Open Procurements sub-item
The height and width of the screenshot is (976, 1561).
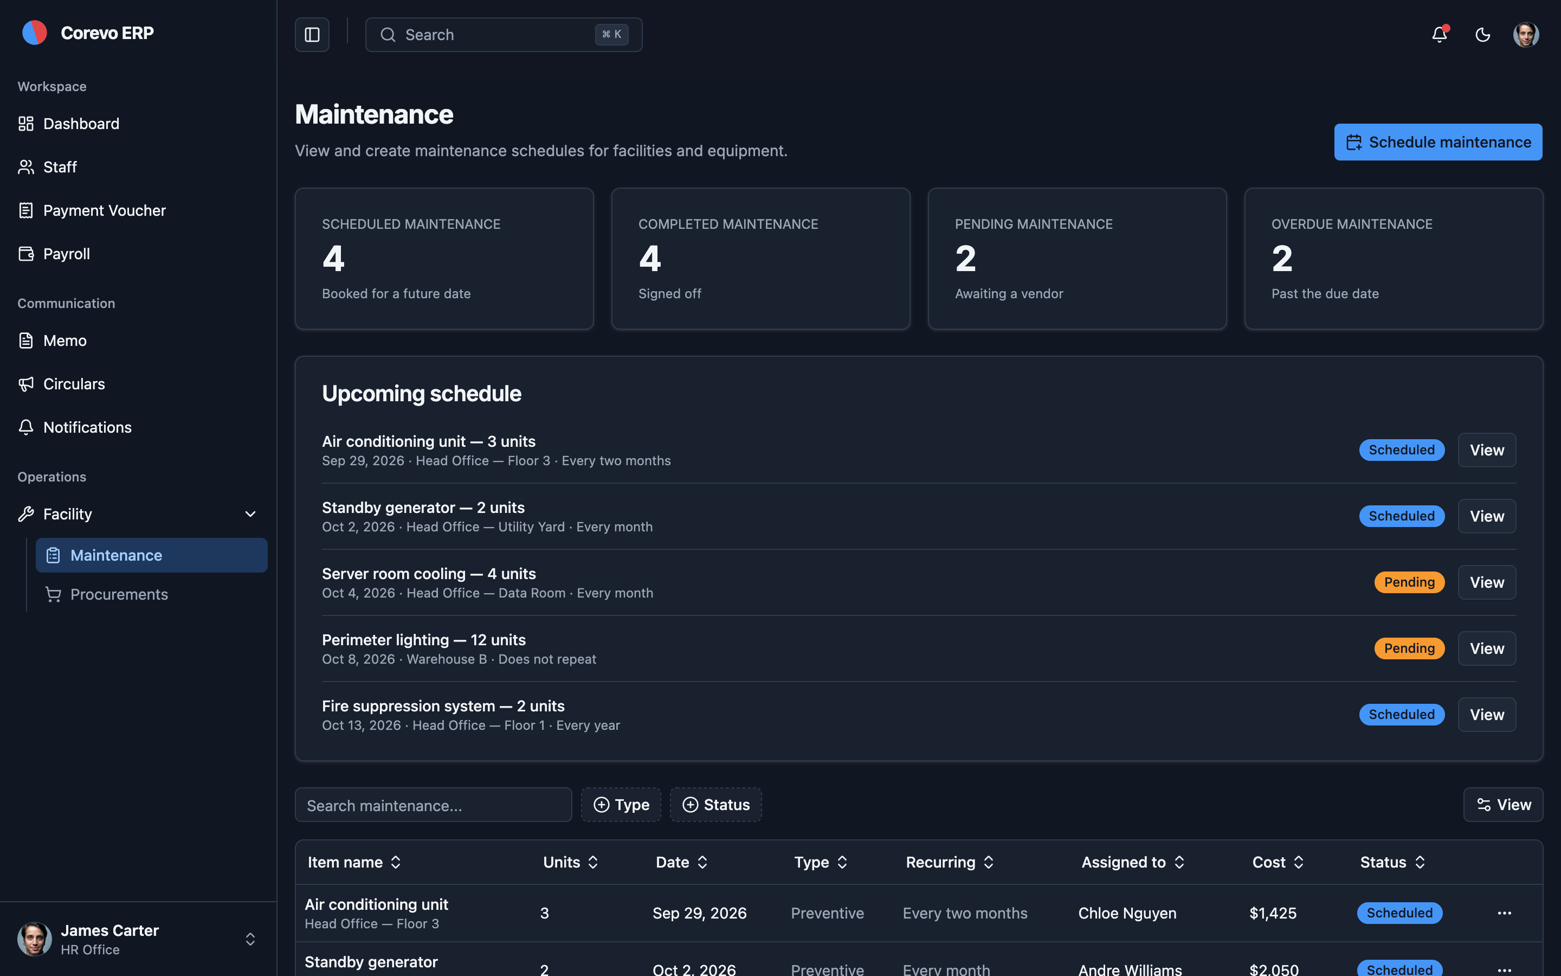(x=152, y=594)
